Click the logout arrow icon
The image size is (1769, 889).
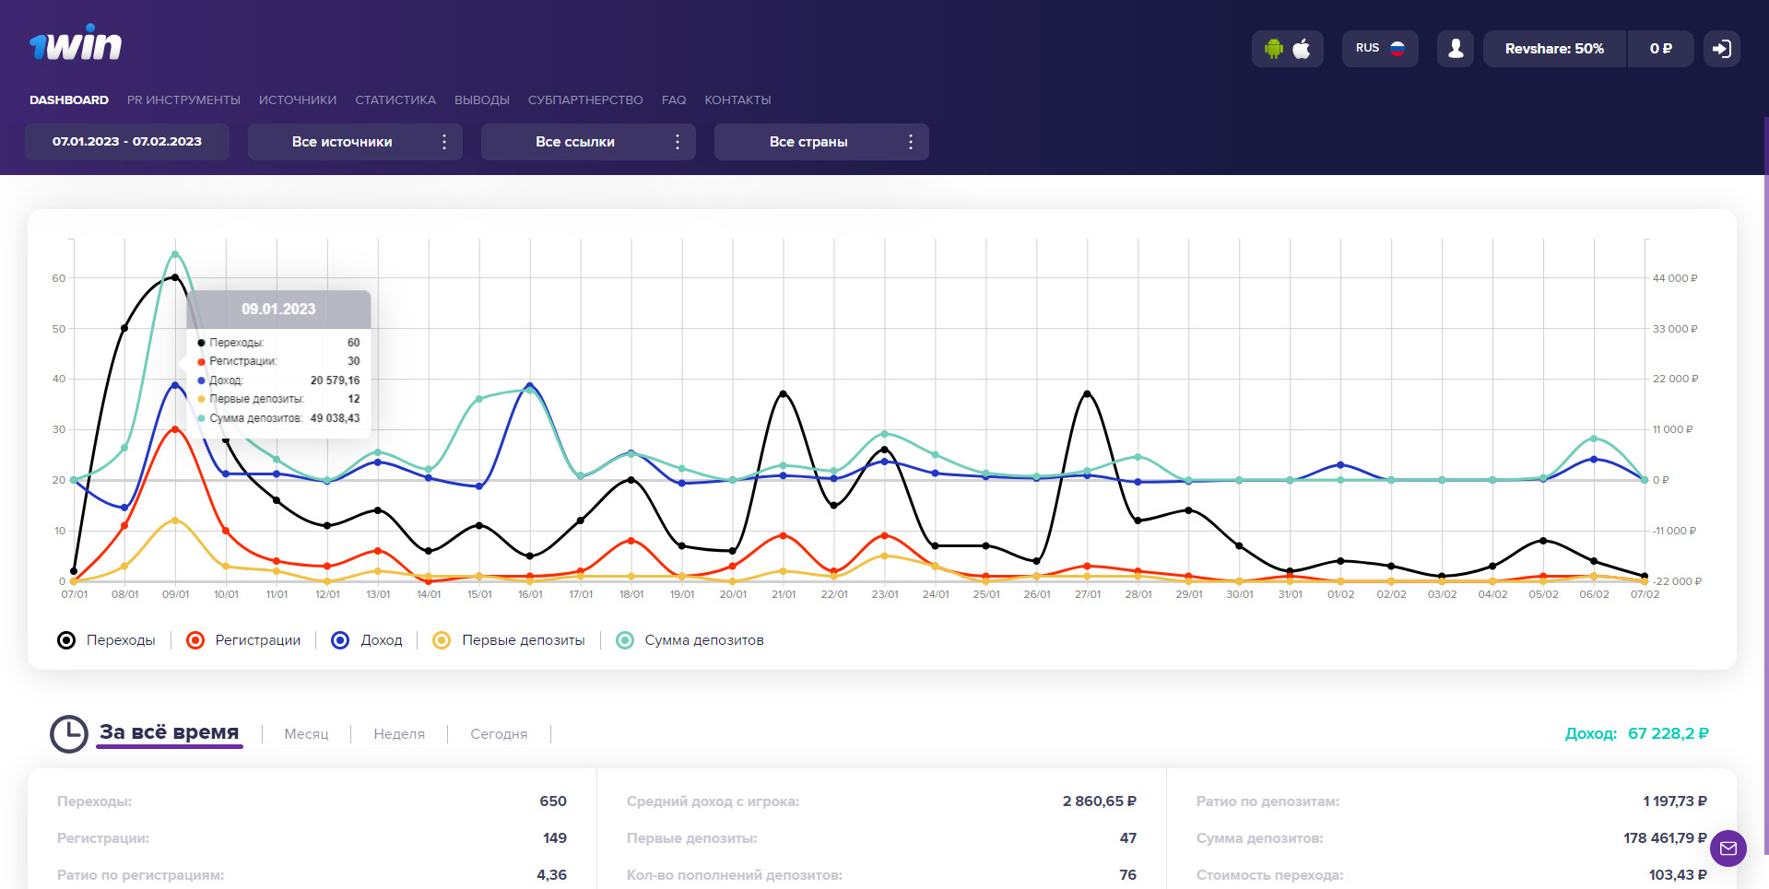1722,49
